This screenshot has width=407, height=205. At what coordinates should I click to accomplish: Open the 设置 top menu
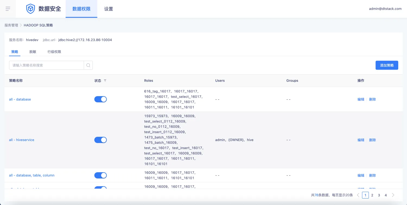click(x=109, y=9)
